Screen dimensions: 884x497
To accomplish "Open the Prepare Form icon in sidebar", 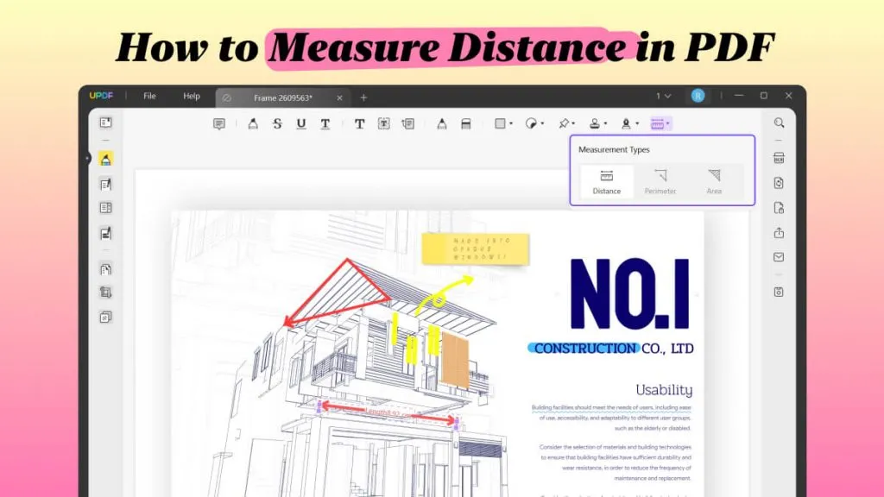I will [x=105, y=208].
